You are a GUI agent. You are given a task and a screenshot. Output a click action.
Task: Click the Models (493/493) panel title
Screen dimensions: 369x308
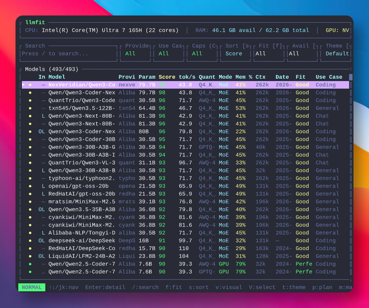(x=52, y=69)
